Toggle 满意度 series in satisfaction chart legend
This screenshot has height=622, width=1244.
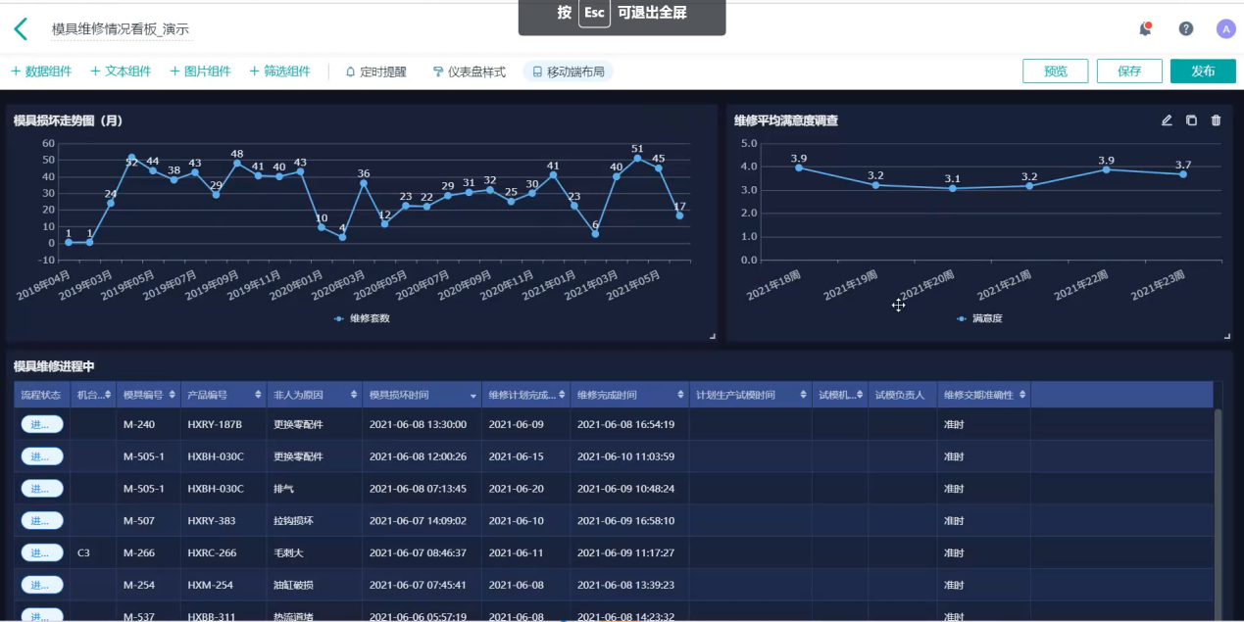click(980, 317)
